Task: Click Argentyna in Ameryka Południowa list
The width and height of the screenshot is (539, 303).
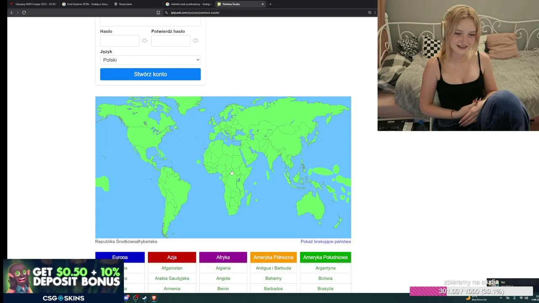Action: 326,268
